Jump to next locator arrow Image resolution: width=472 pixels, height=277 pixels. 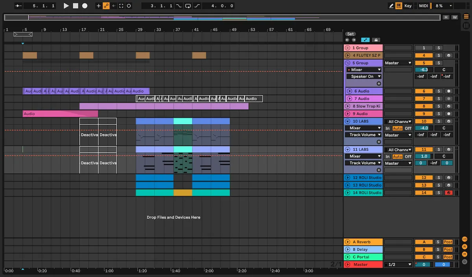click(x=354, y=40)
